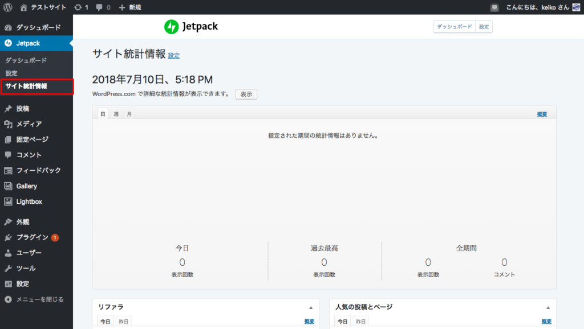Open the テストサイト home icon link
Screen dimensions: 584x329
tap(23, 7)
